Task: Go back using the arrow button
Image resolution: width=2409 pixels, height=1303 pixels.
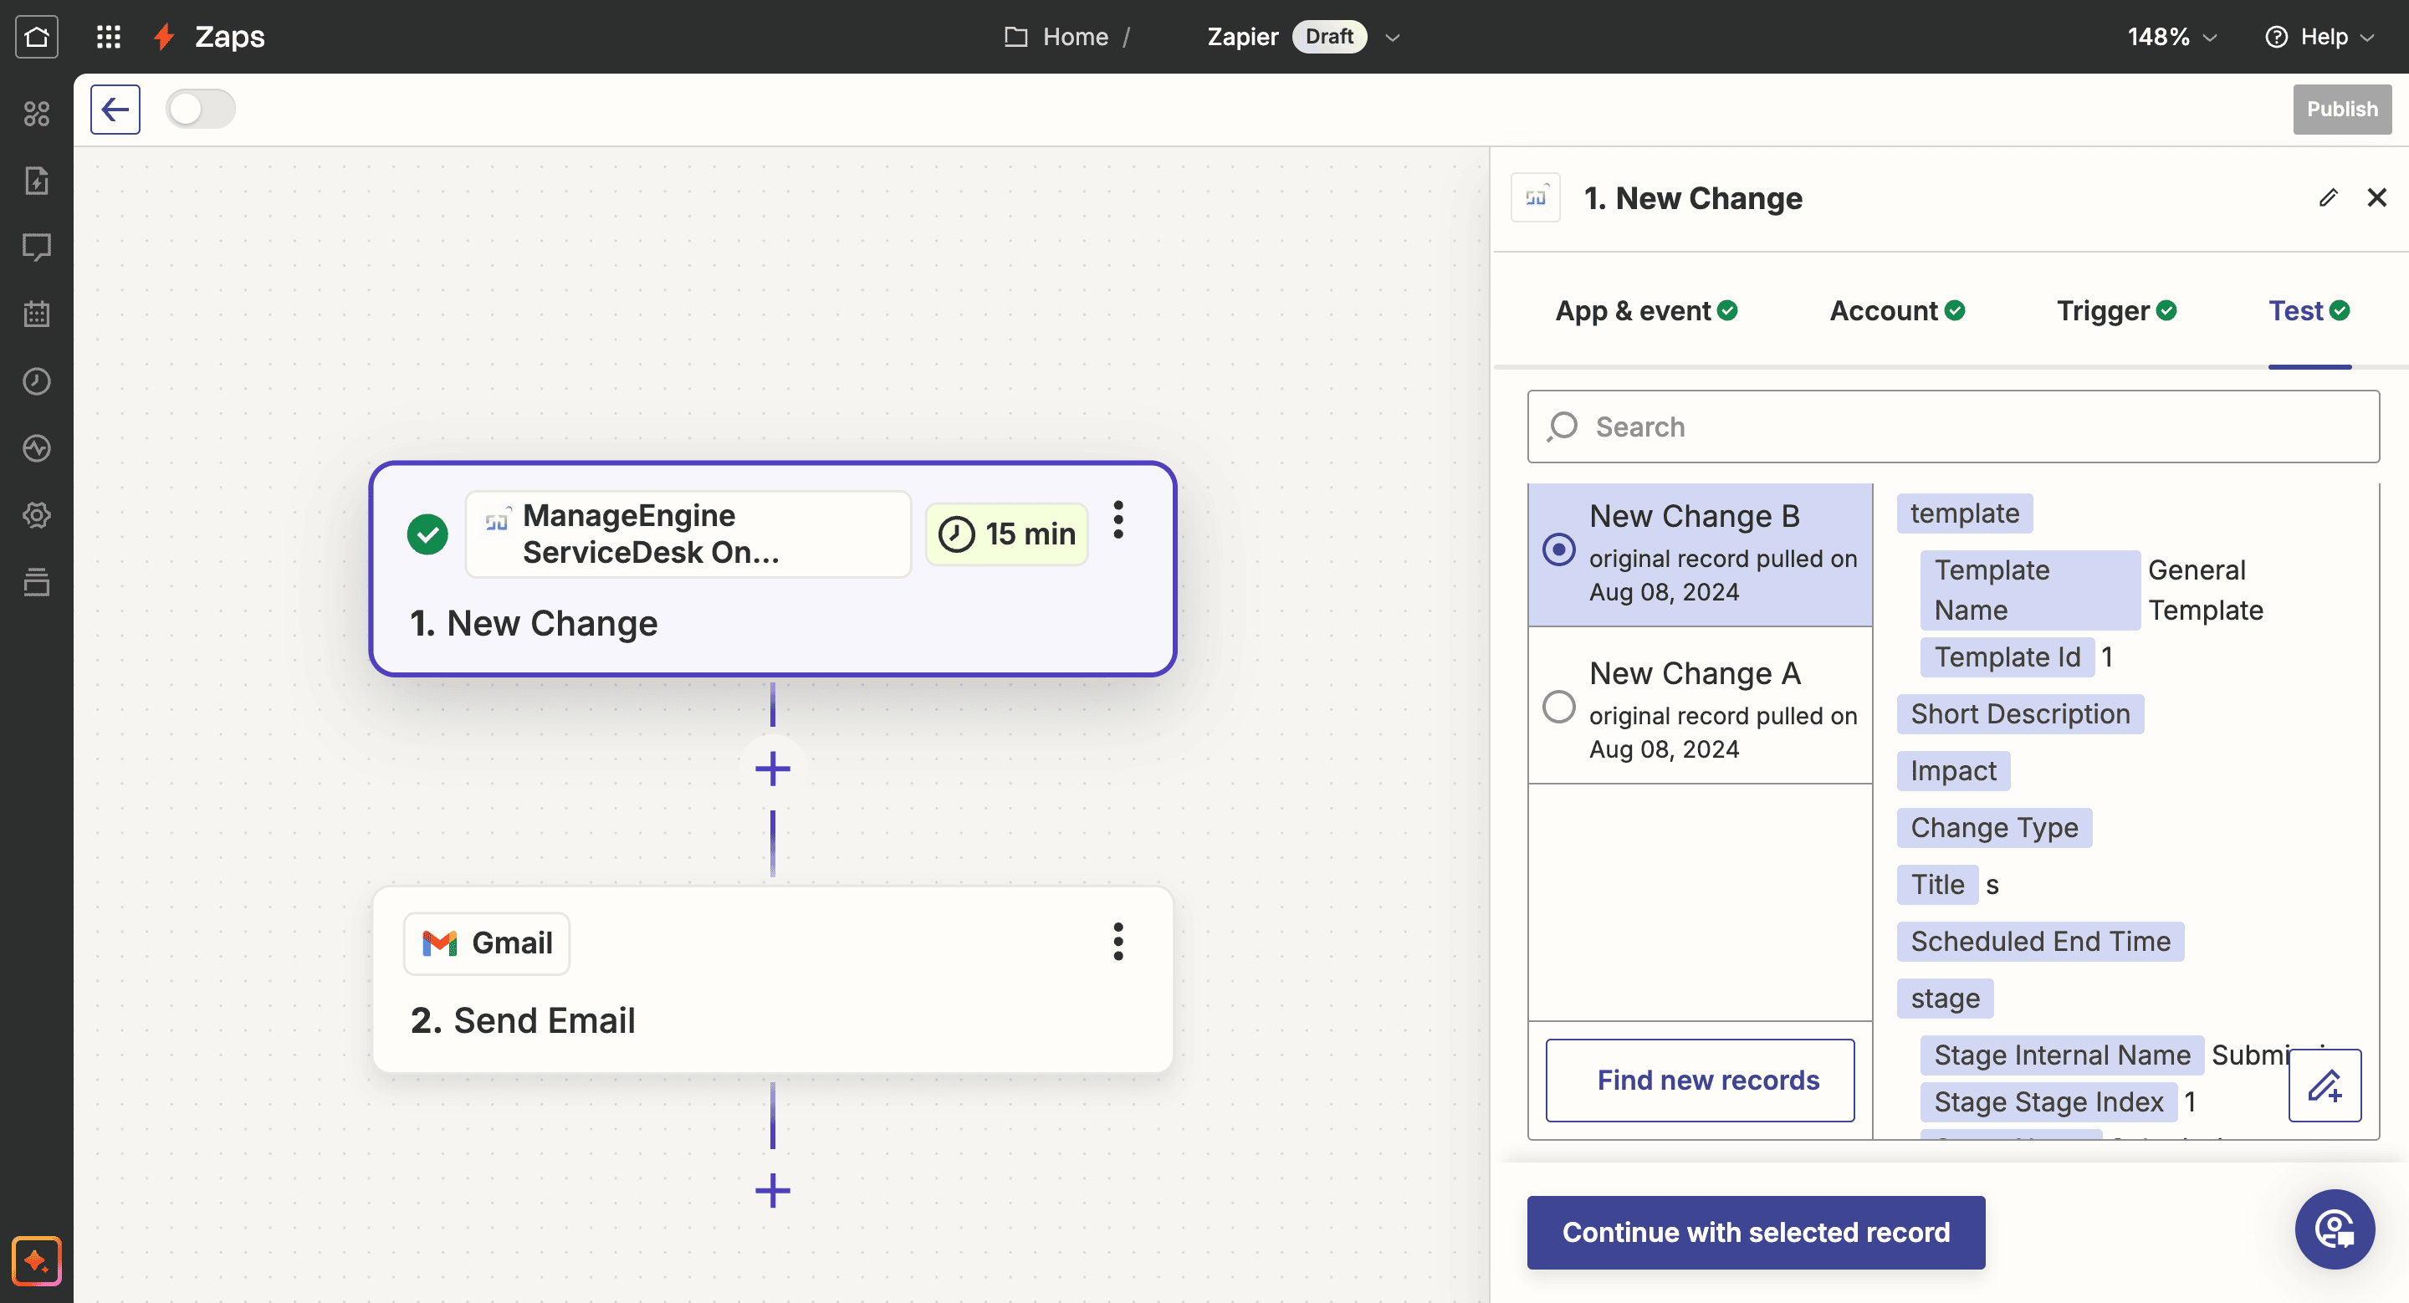Action: coord(115,110)
